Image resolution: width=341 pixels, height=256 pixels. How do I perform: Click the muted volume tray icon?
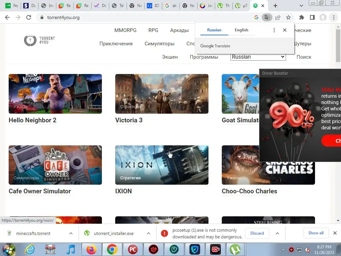pyautogui.click(x=307, y=250)
